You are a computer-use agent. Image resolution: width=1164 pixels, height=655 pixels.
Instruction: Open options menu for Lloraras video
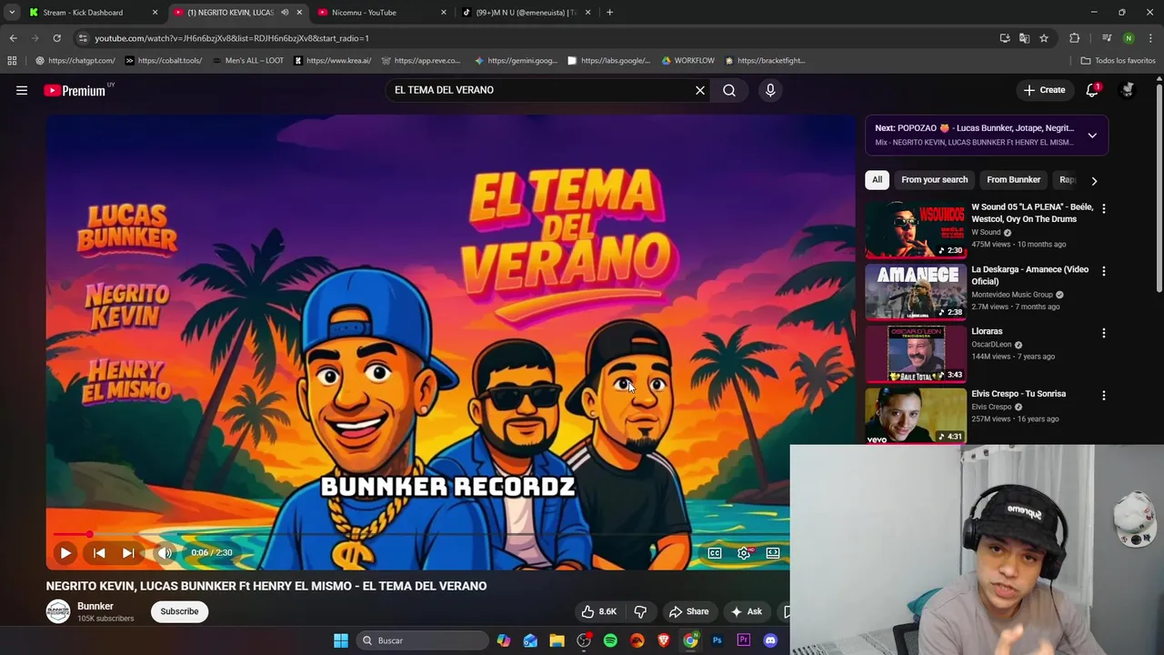1104,333
